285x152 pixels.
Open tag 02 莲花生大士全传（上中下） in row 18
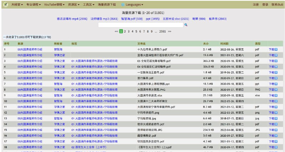point(89,147)
